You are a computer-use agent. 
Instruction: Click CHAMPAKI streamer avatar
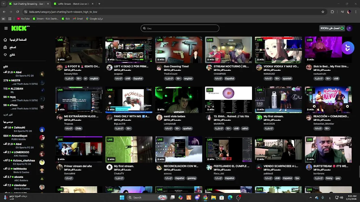[209, 67]
